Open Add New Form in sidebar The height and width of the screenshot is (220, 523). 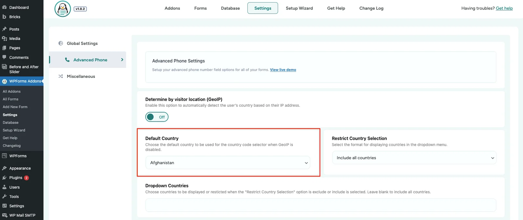pos(15,107)
